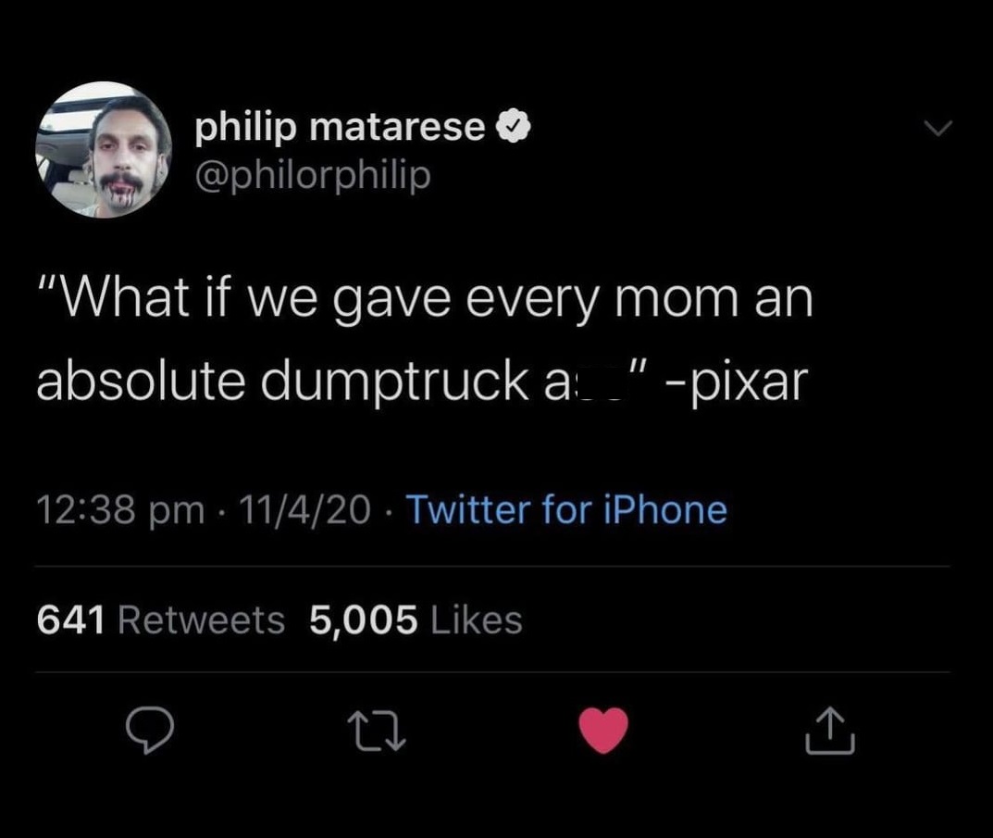Image resolution: width=993 pixels, height=838 pixels.
Task: View the list of 5,005 Likes
Action: [416, 619]
